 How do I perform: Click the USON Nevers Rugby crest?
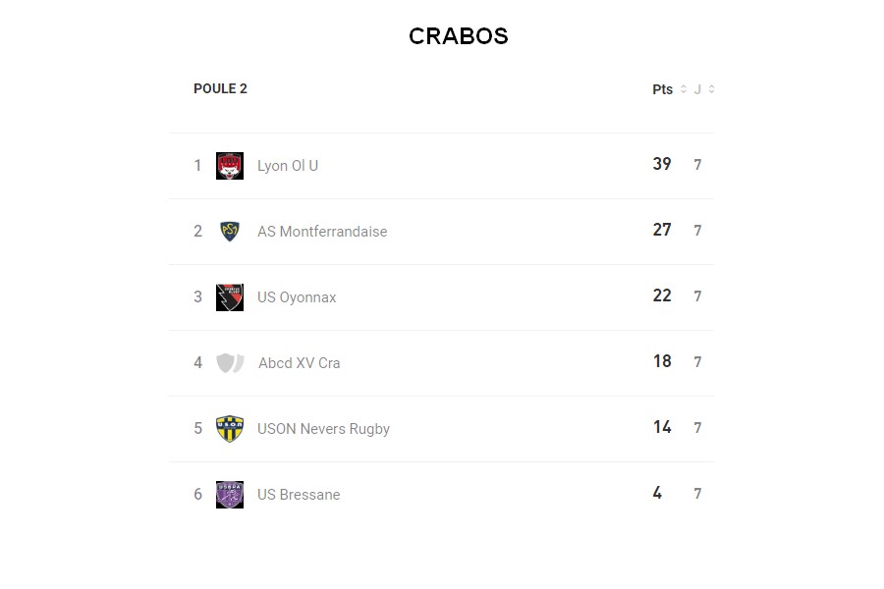pyautogui.click(x=230, y=429)
